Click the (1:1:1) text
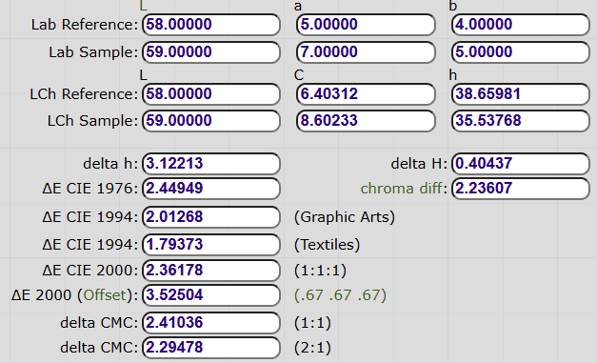The image size is (597, 363). click(320, 271)
